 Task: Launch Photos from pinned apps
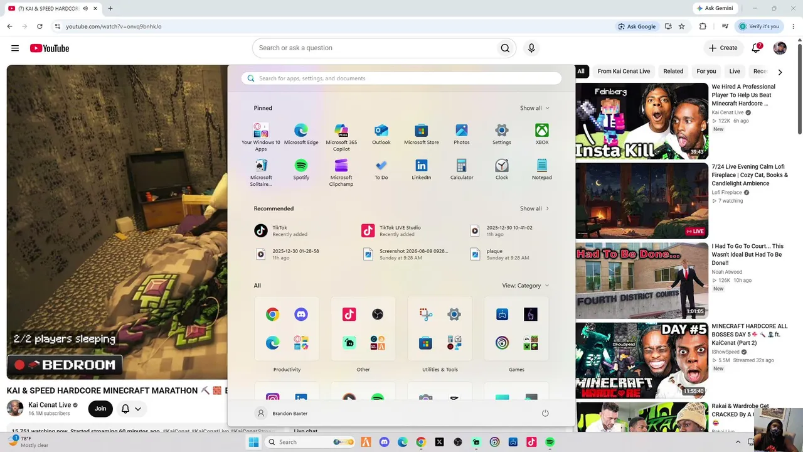462,134
